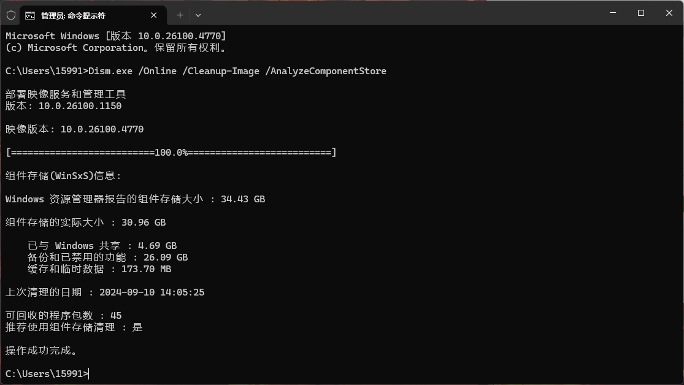The height and width of the screenshot is (385, 684).
Task: Click the X icon on the 命令提示符 tab
Action: pyautogui.click(x=154, y=15)
